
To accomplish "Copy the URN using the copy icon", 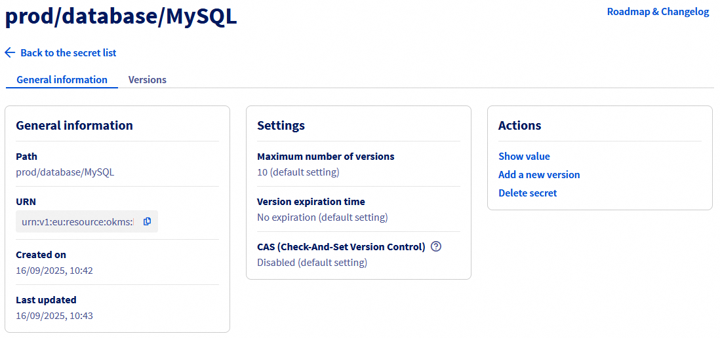I will point(147,221).
